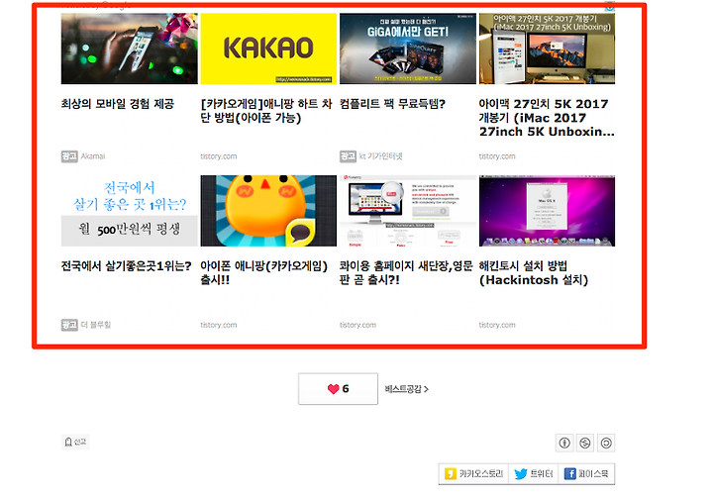Open the purple Mac OS X desktop thumbnail
713x500 pixels.
[x=547, y=211]
